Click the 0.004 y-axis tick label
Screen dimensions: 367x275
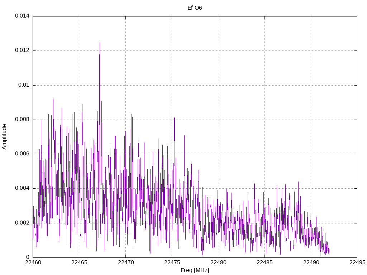tap(22, 188)
